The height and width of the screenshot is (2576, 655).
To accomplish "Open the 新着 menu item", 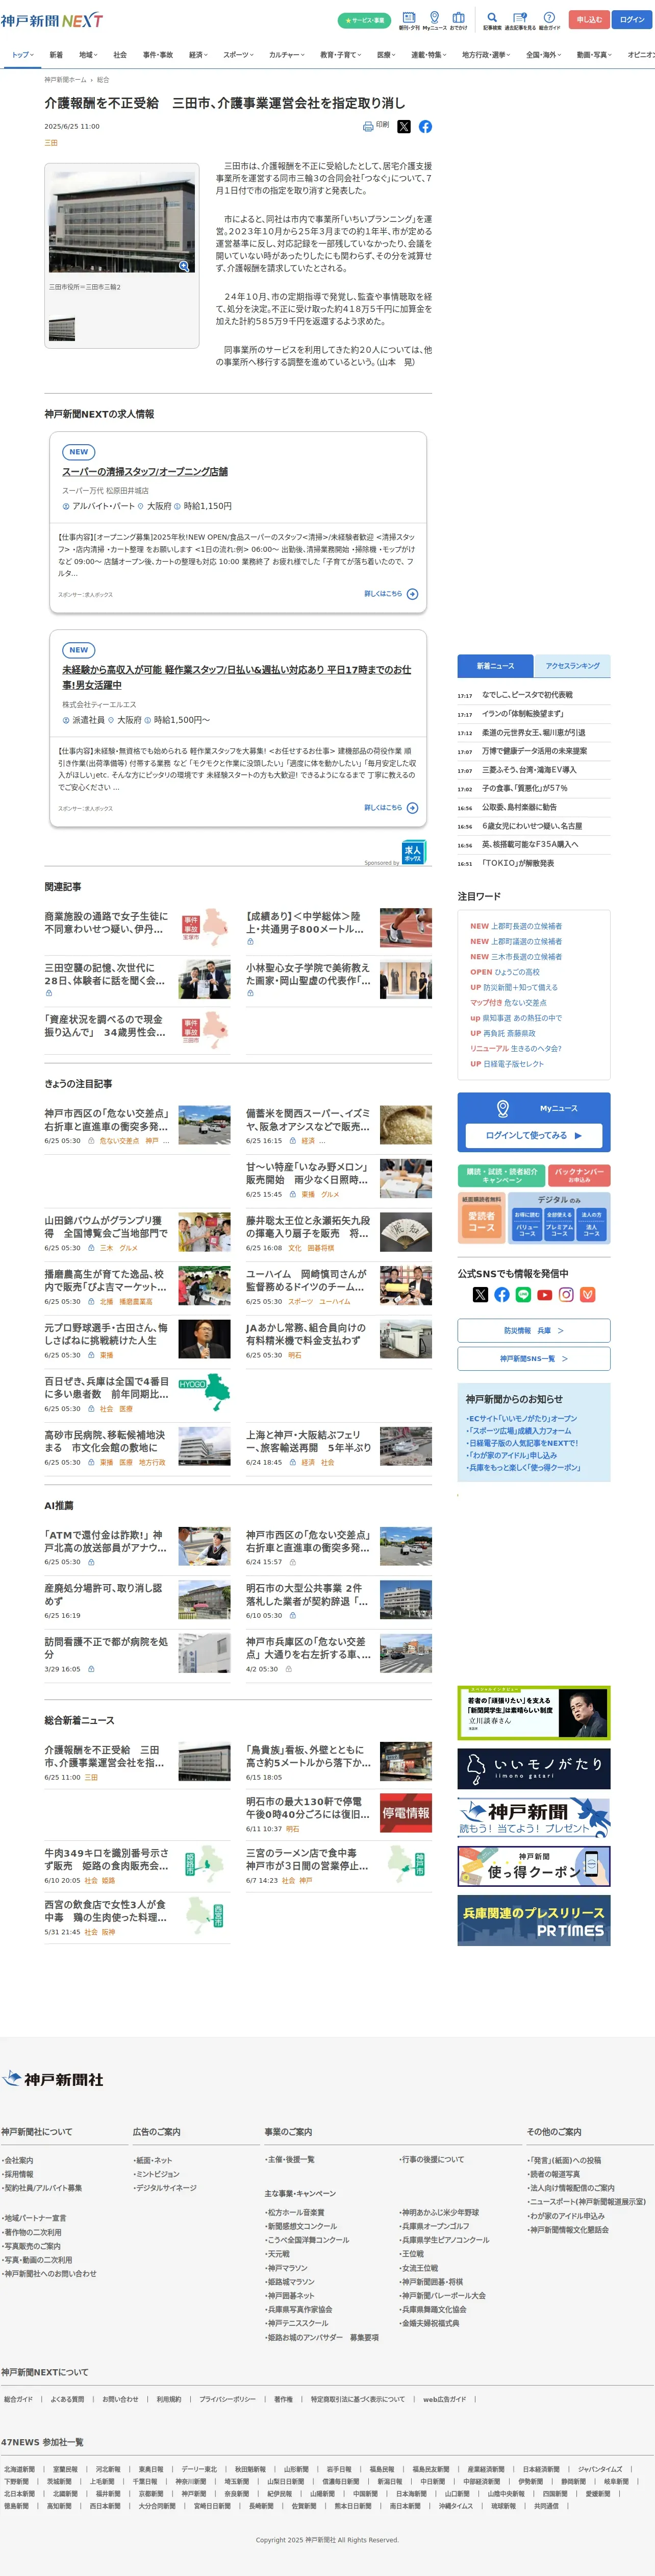I will (56, 55).
